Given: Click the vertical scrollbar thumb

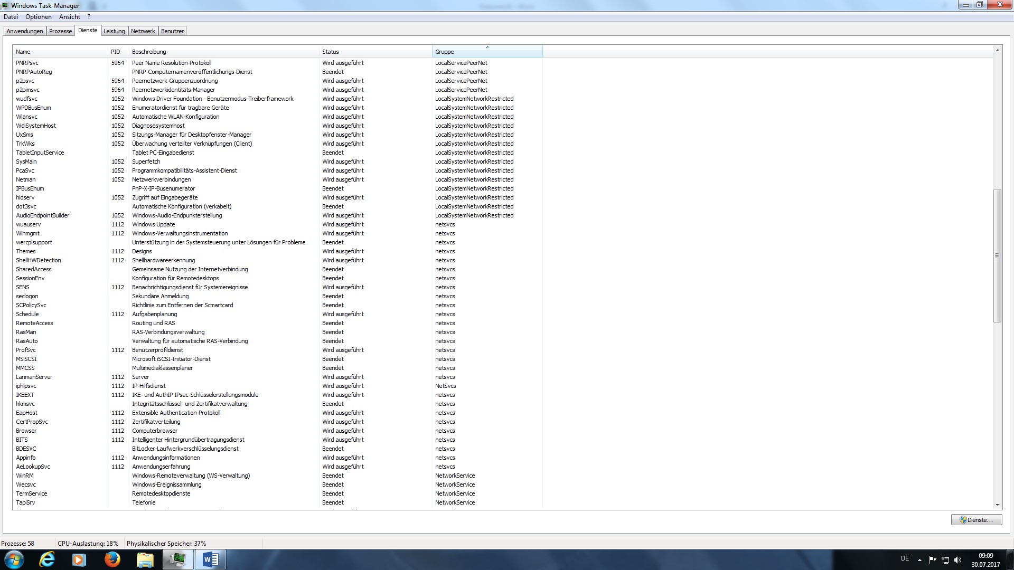Looking at the screenshot, I should click(x=997, y=255).
